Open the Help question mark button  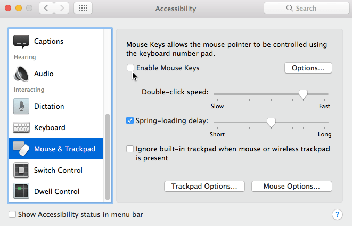point(337,215)
